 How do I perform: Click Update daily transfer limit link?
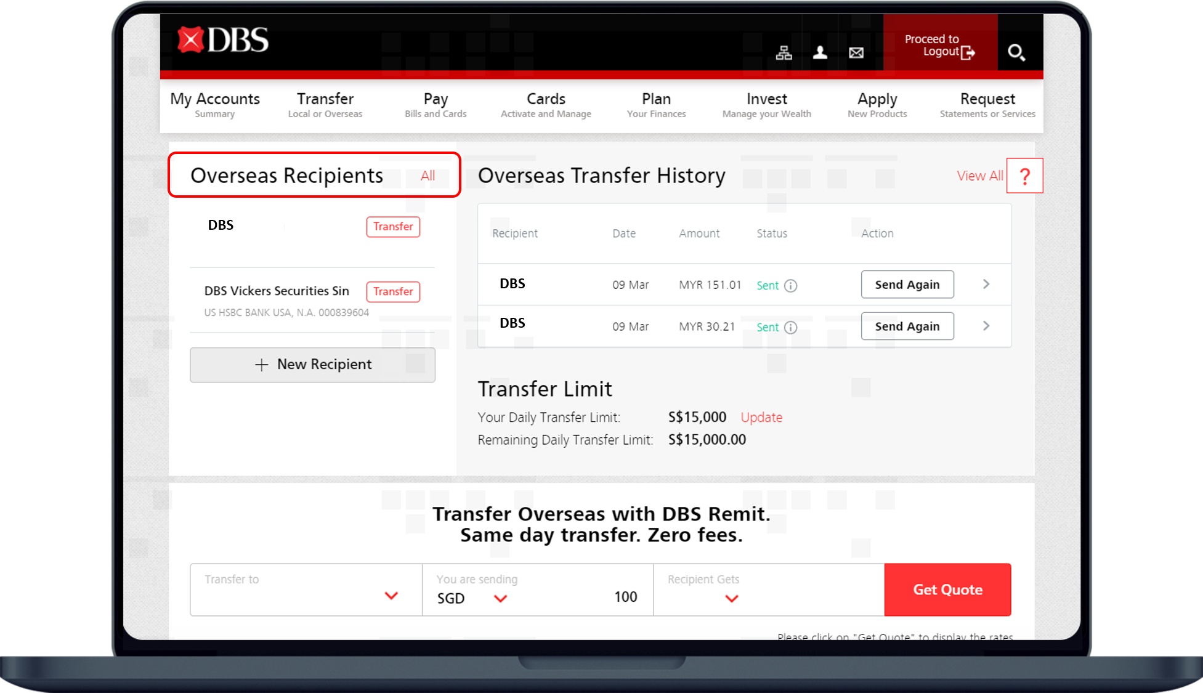(761, 418)
